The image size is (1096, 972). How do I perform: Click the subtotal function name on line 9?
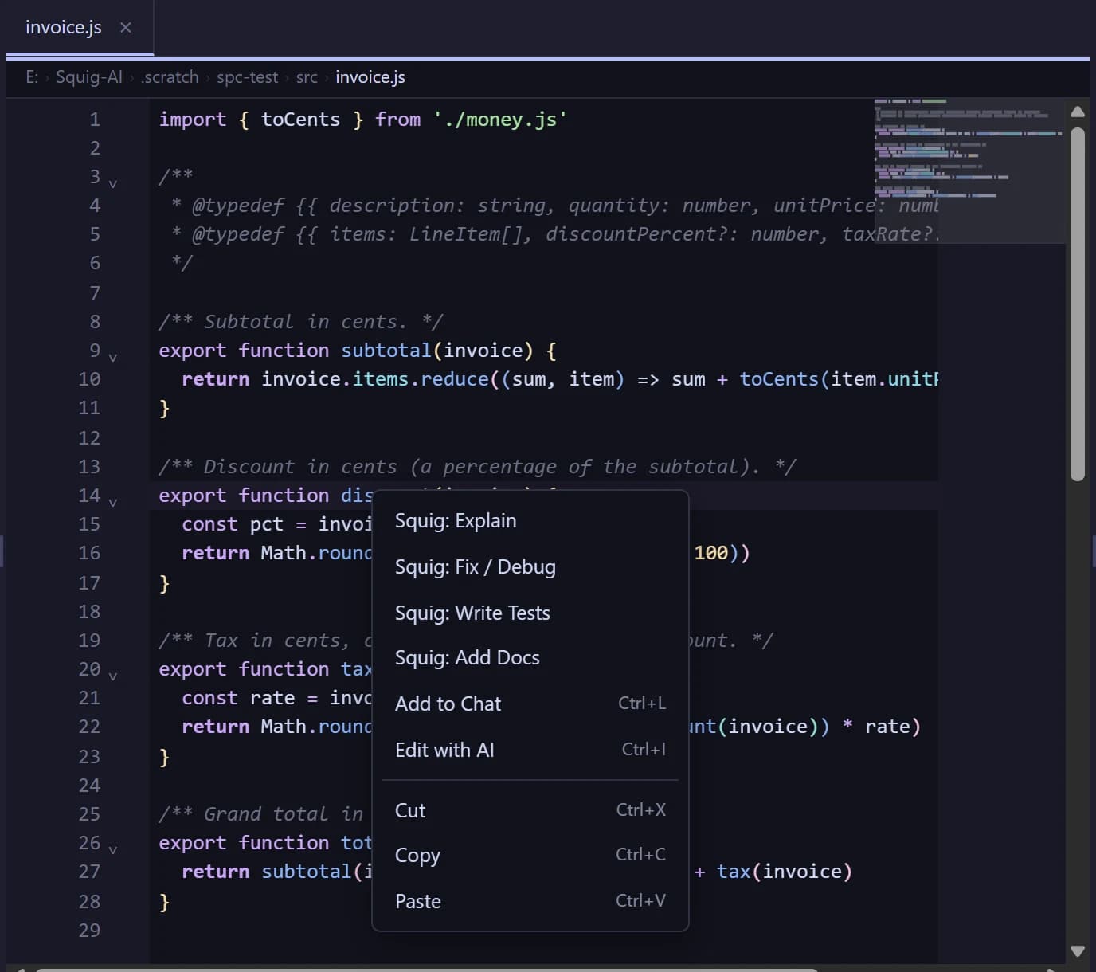point(386,351)
